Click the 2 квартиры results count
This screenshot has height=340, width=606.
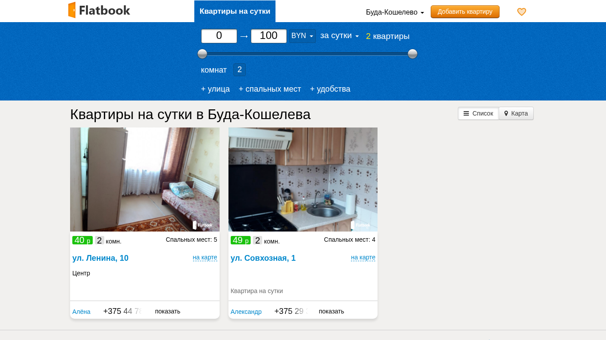[x=388, y=36]
